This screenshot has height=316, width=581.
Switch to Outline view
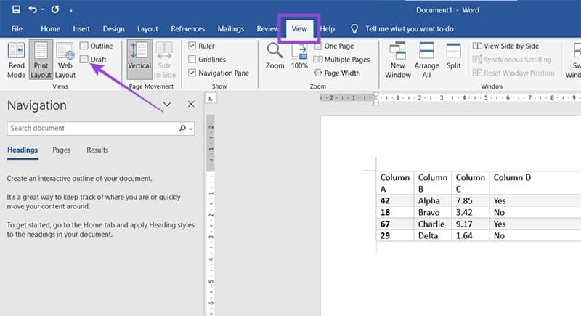97,46
